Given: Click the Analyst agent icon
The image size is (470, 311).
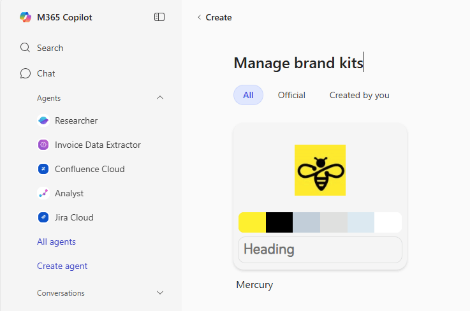Looking at the screenshot, I should coord(43,193).
